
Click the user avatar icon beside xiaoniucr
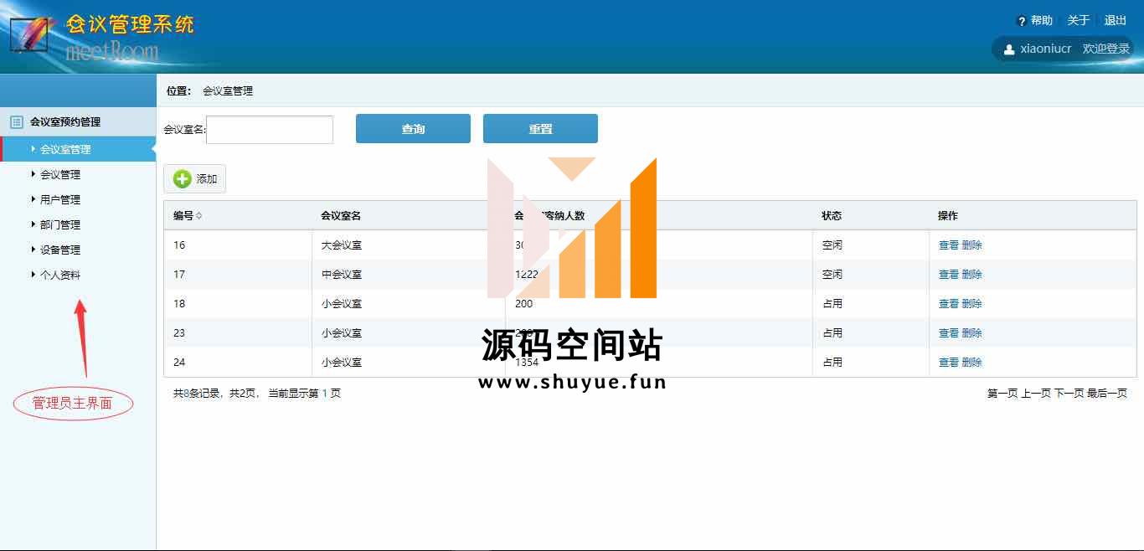[1009, 49]
